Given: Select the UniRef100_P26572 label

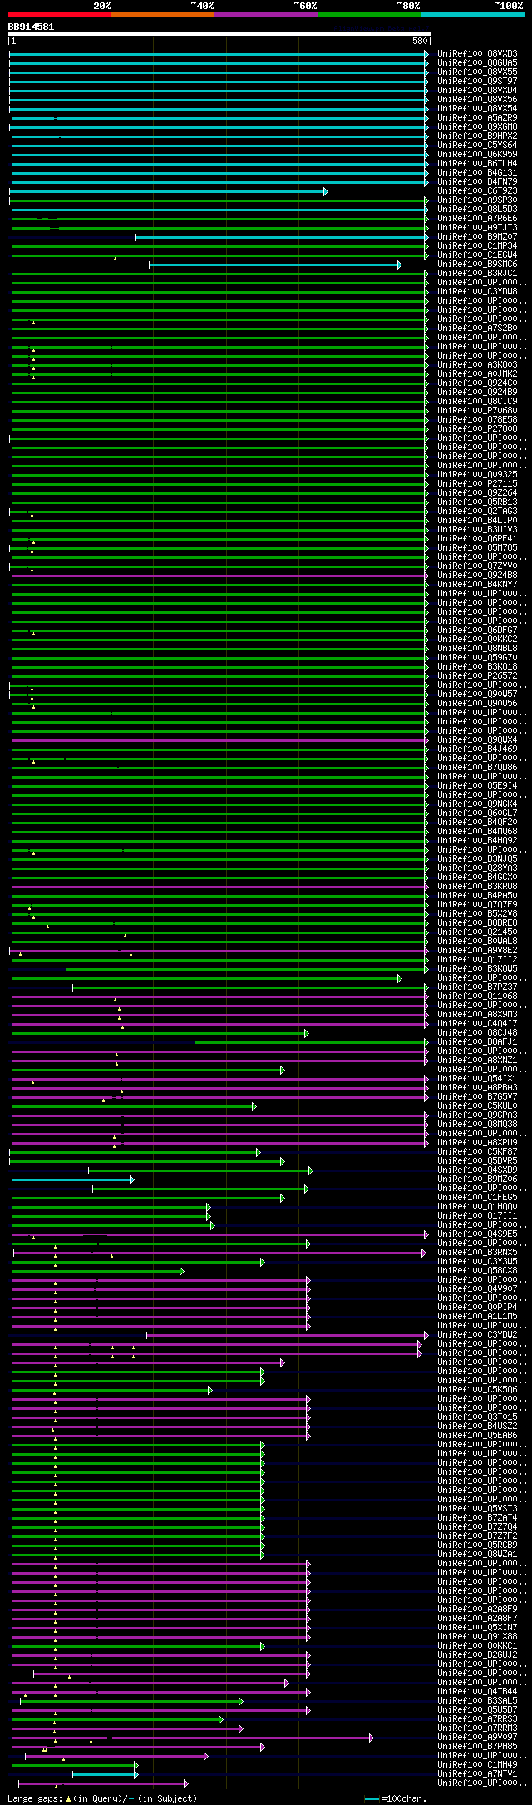Looking at the screenshot, I should pyautogui.click(x=477, y=676).
